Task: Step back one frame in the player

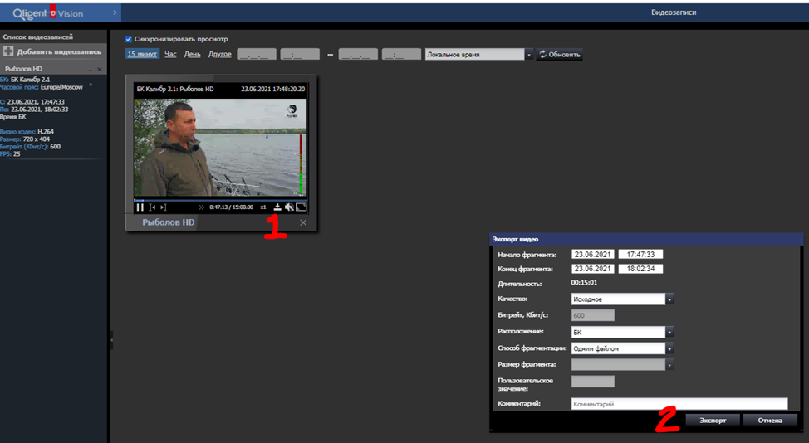Action: [x=152, y=207]
